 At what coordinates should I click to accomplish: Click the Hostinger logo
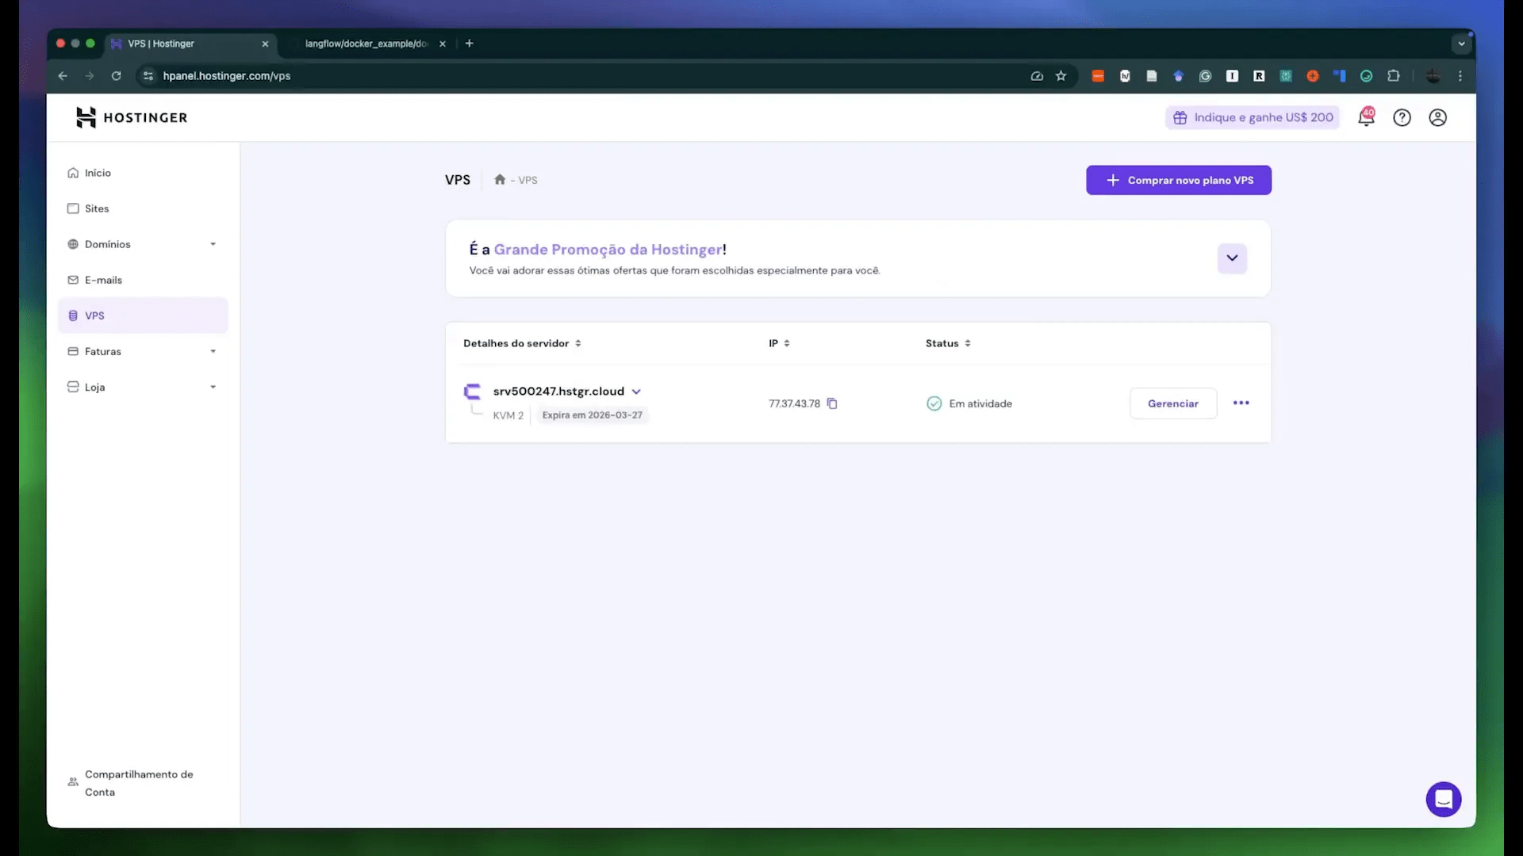click(132, 117)
